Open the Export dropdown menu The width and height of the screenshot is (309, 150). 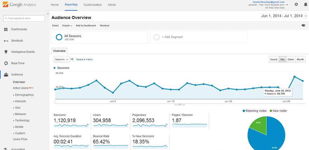67,26
